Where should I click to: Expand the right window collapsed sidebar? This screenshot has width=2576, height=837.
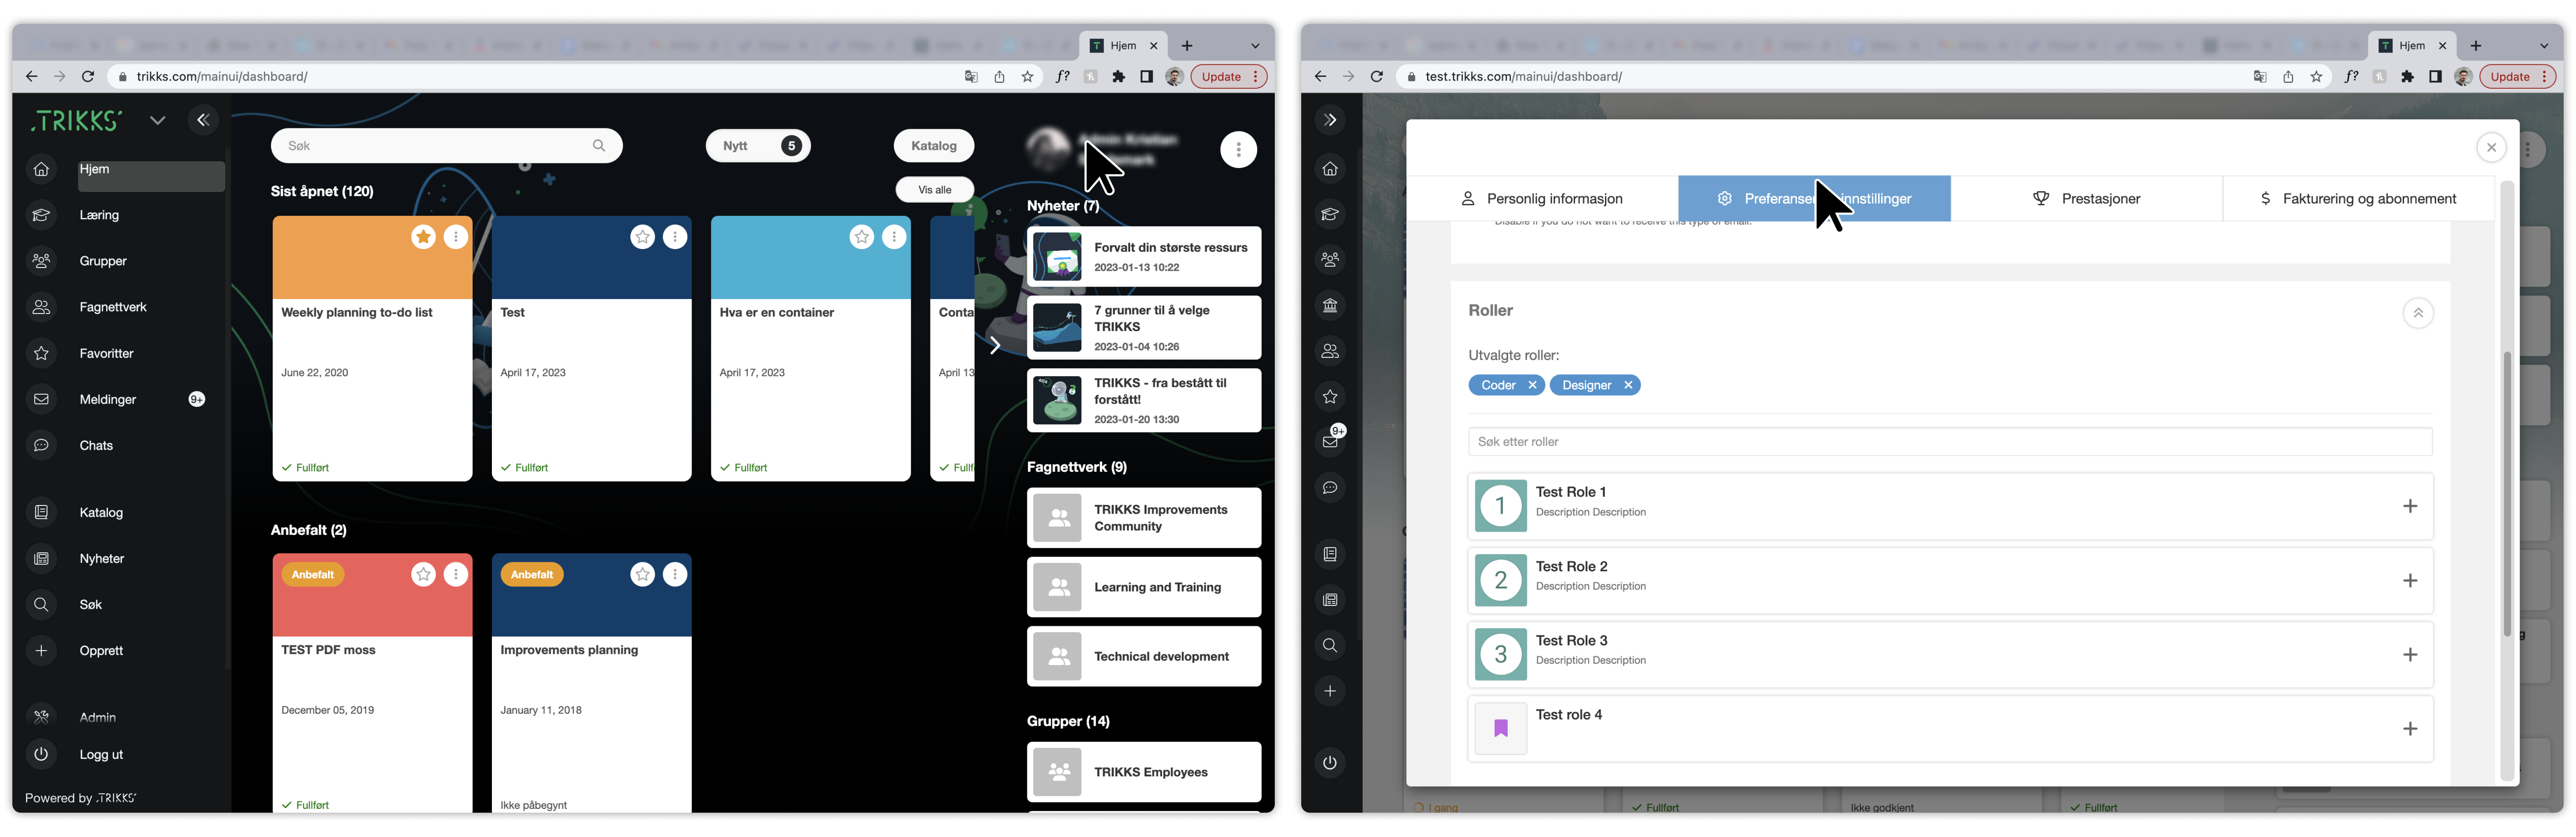pos(1330,120)
